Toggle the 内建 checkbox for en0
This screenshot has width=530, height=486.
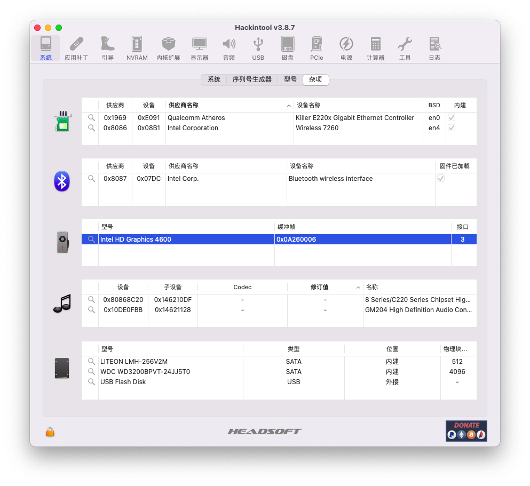tap(451, 117)
